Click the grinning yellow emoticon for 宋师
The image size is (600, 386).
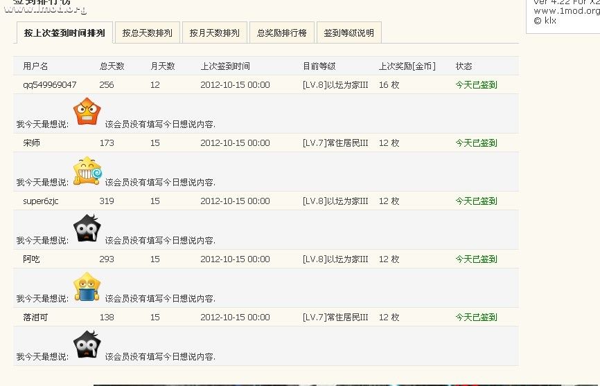pos(87,171)
